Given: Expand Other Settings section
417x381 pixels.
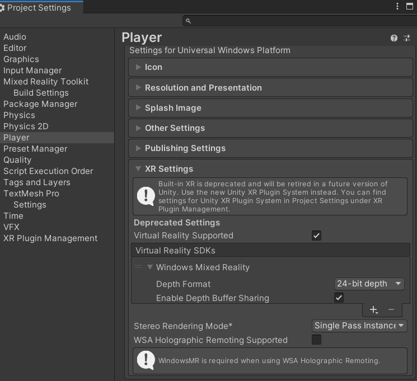Looking at the screenshot, I should 270,128.
